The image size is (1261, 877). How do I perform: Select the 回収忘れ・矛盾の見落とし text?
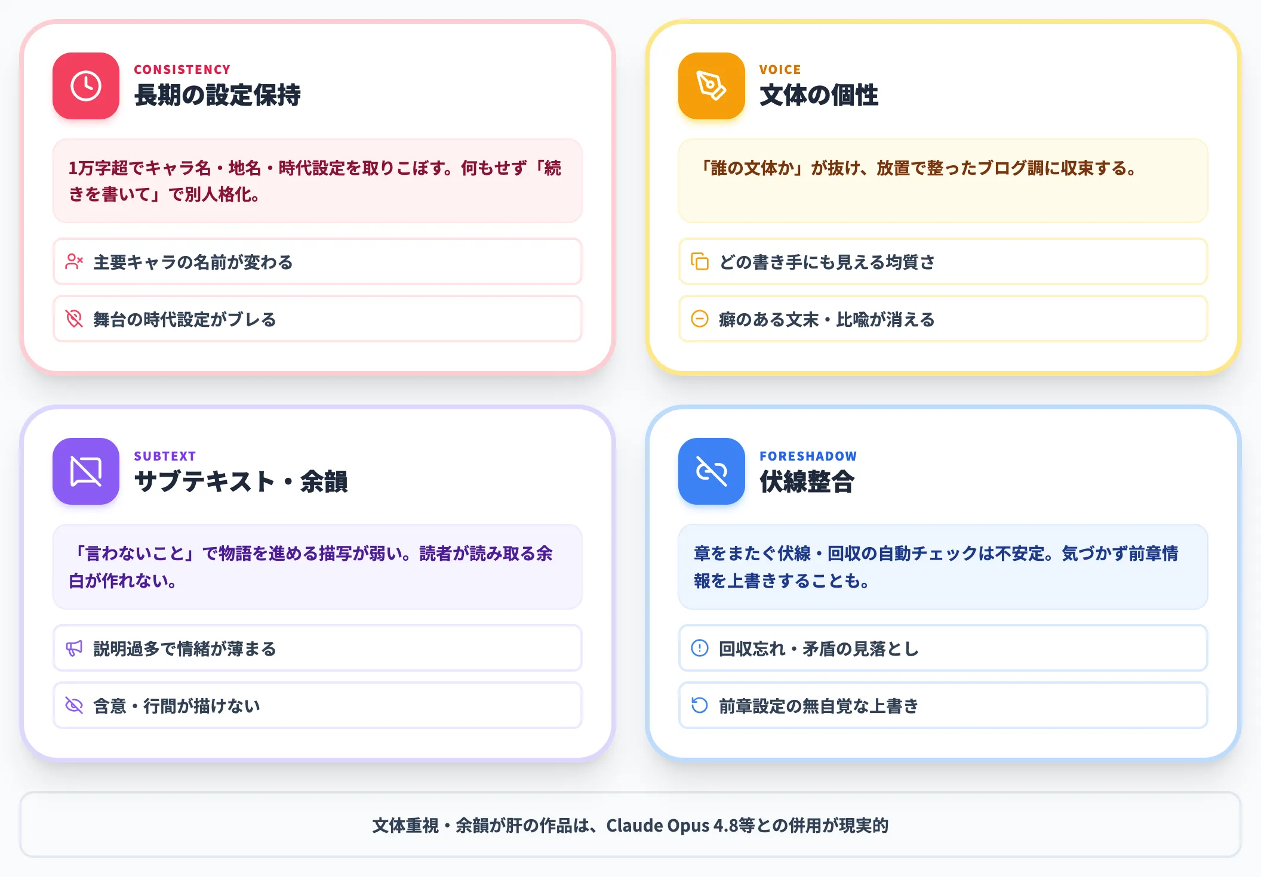pyautogui.click(x=819, y=649)
